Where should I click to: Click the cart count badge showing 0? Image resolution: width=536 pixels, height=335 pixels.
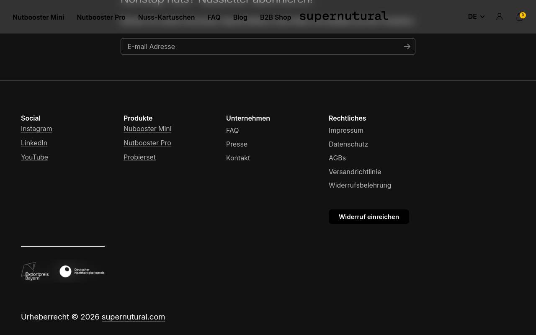[523, 15]
